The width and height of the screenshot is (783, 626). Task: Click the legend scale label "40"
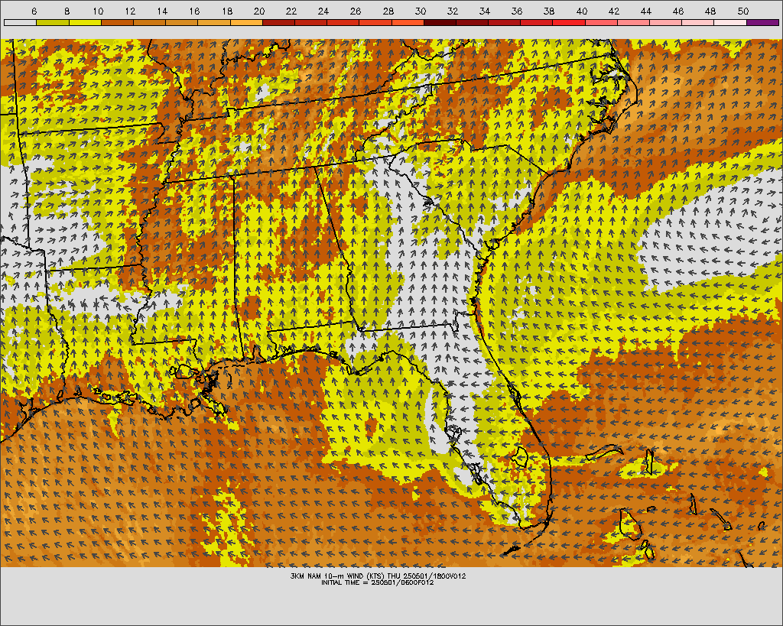582,11
